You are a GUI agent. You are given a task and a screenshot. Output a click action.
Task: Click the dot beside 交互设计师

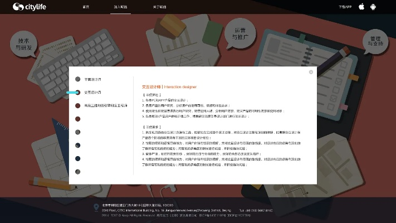coord(78,93)
